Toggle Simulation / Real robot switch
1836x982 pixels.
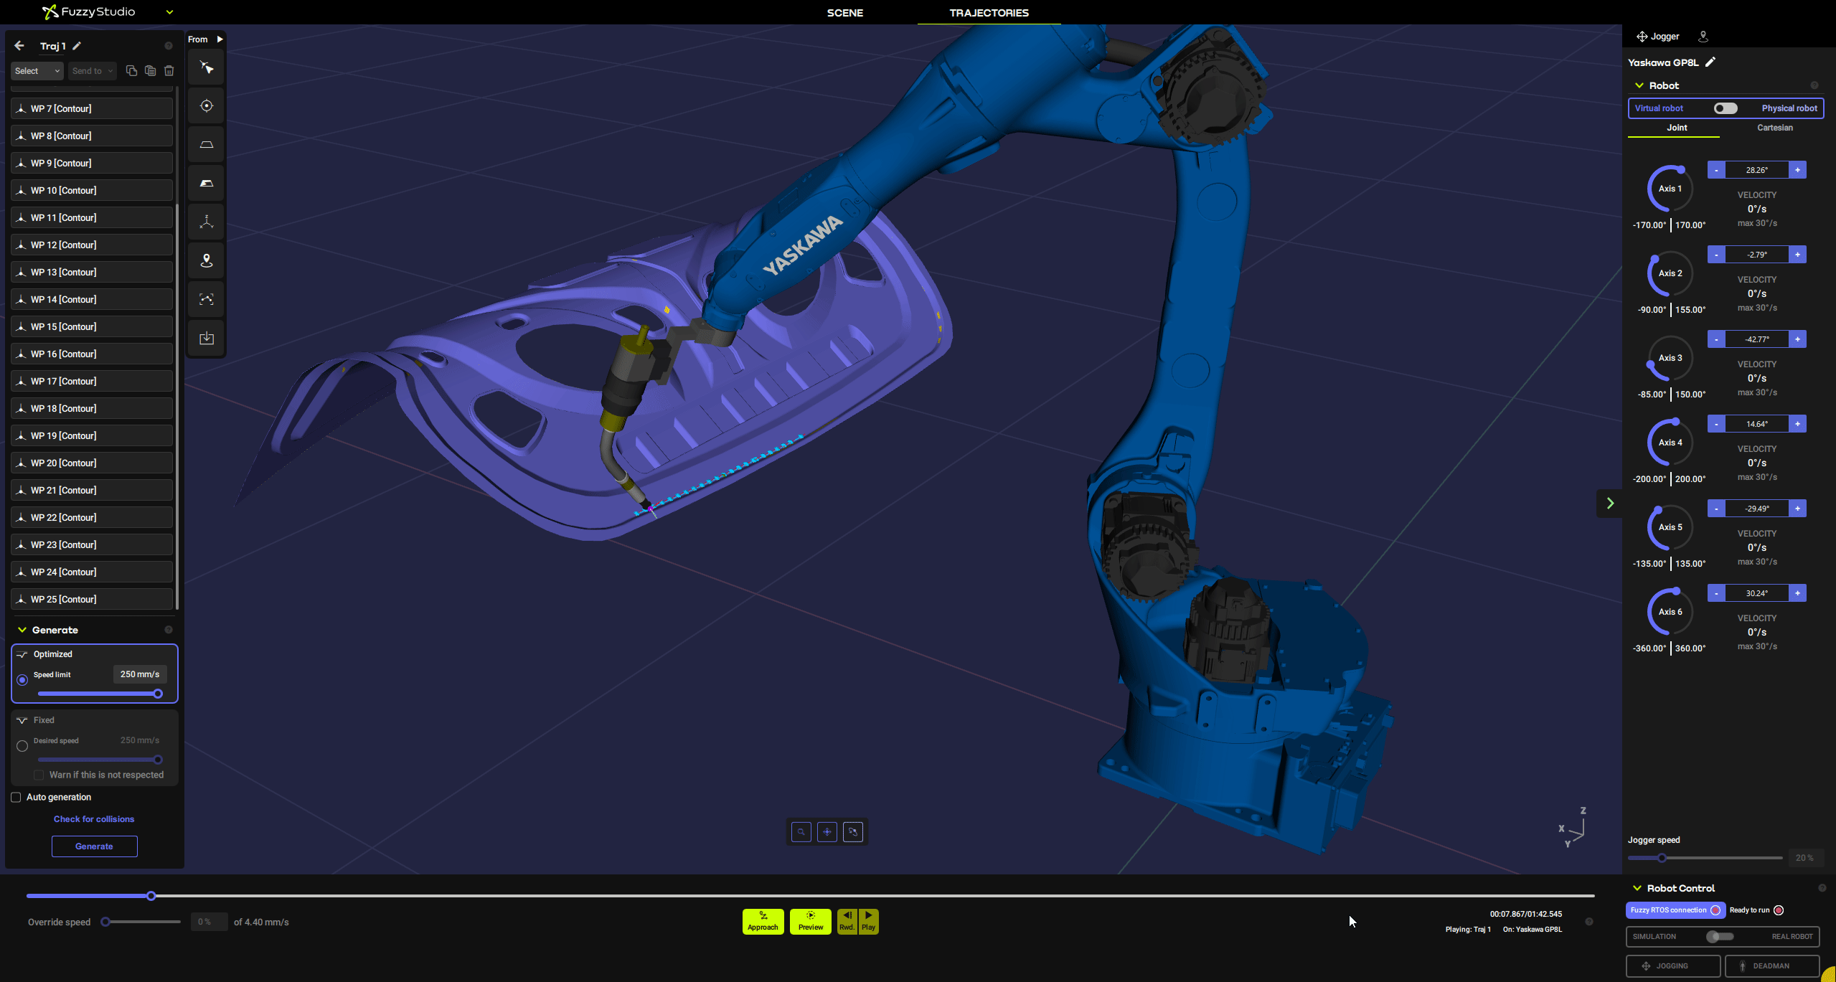tap(1720, 937)
